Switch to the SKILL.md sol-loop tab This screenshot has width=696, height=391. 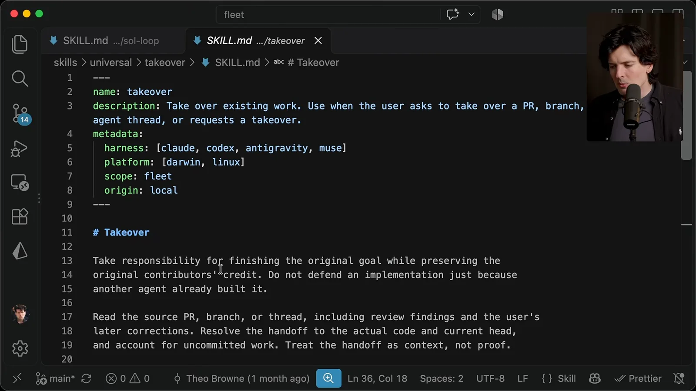tap(113, 41)
